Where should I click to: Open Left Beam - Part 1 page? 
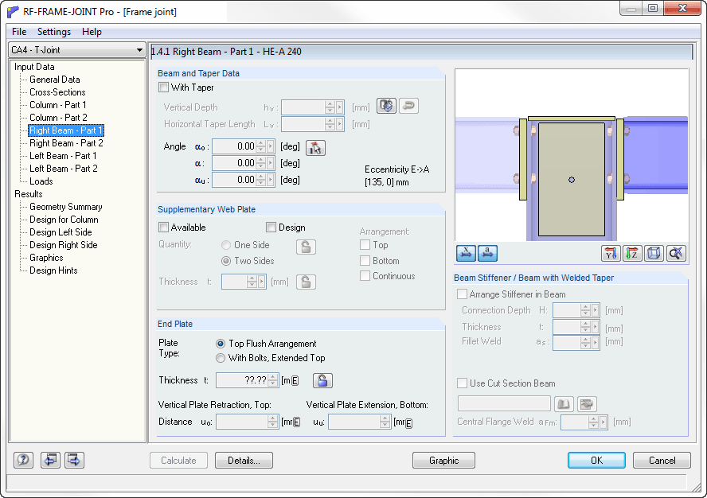[x=63, y=156]
